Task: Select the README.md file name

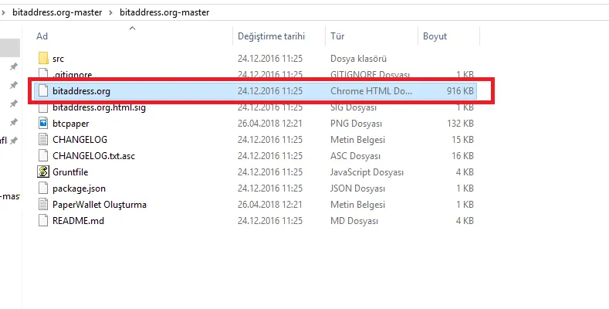Action: point(78,221)
